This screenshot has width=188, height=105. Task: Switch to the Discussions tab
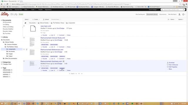coord(163,14)
